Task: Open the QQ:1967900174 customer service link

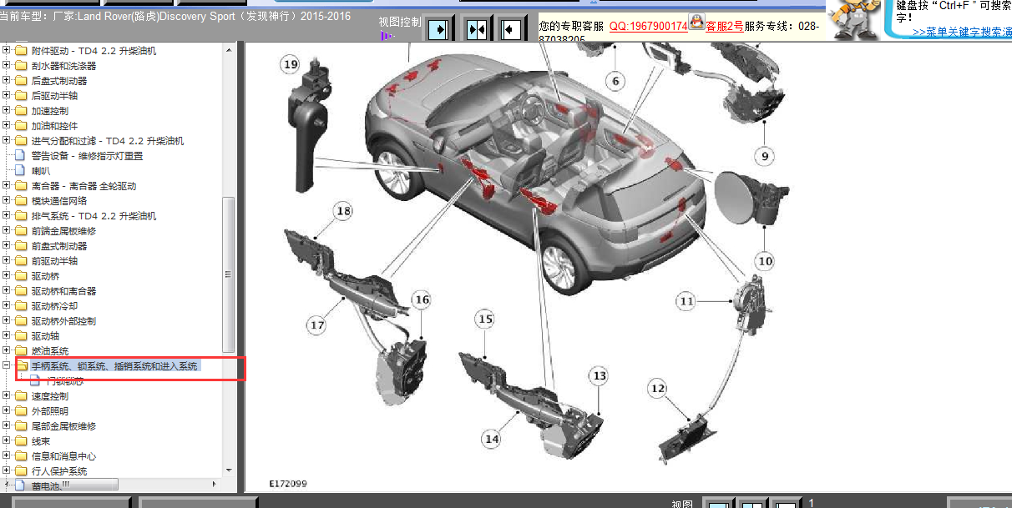Action: (648, 26)
